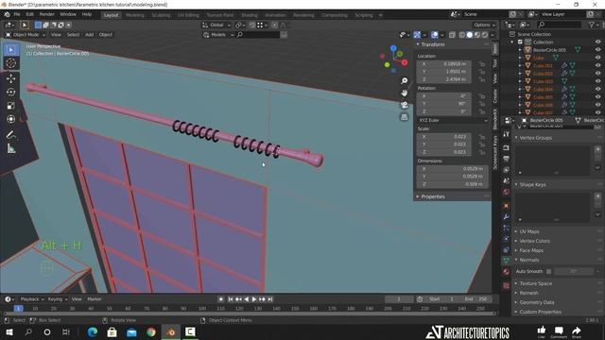Open Object Data mesh properties tab

tap(506, 261)
